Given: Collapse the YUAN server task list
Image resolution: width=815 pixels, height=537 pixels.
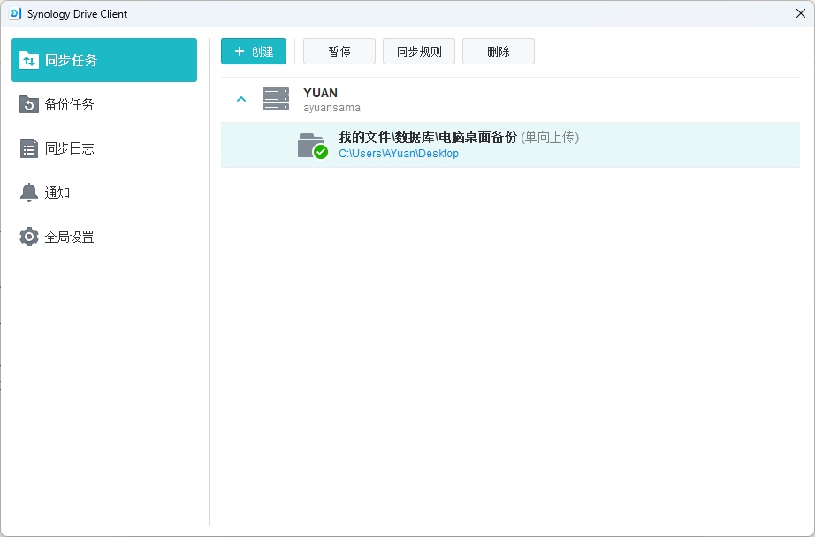Looking at the screenshot, I should tap(241, 99).
